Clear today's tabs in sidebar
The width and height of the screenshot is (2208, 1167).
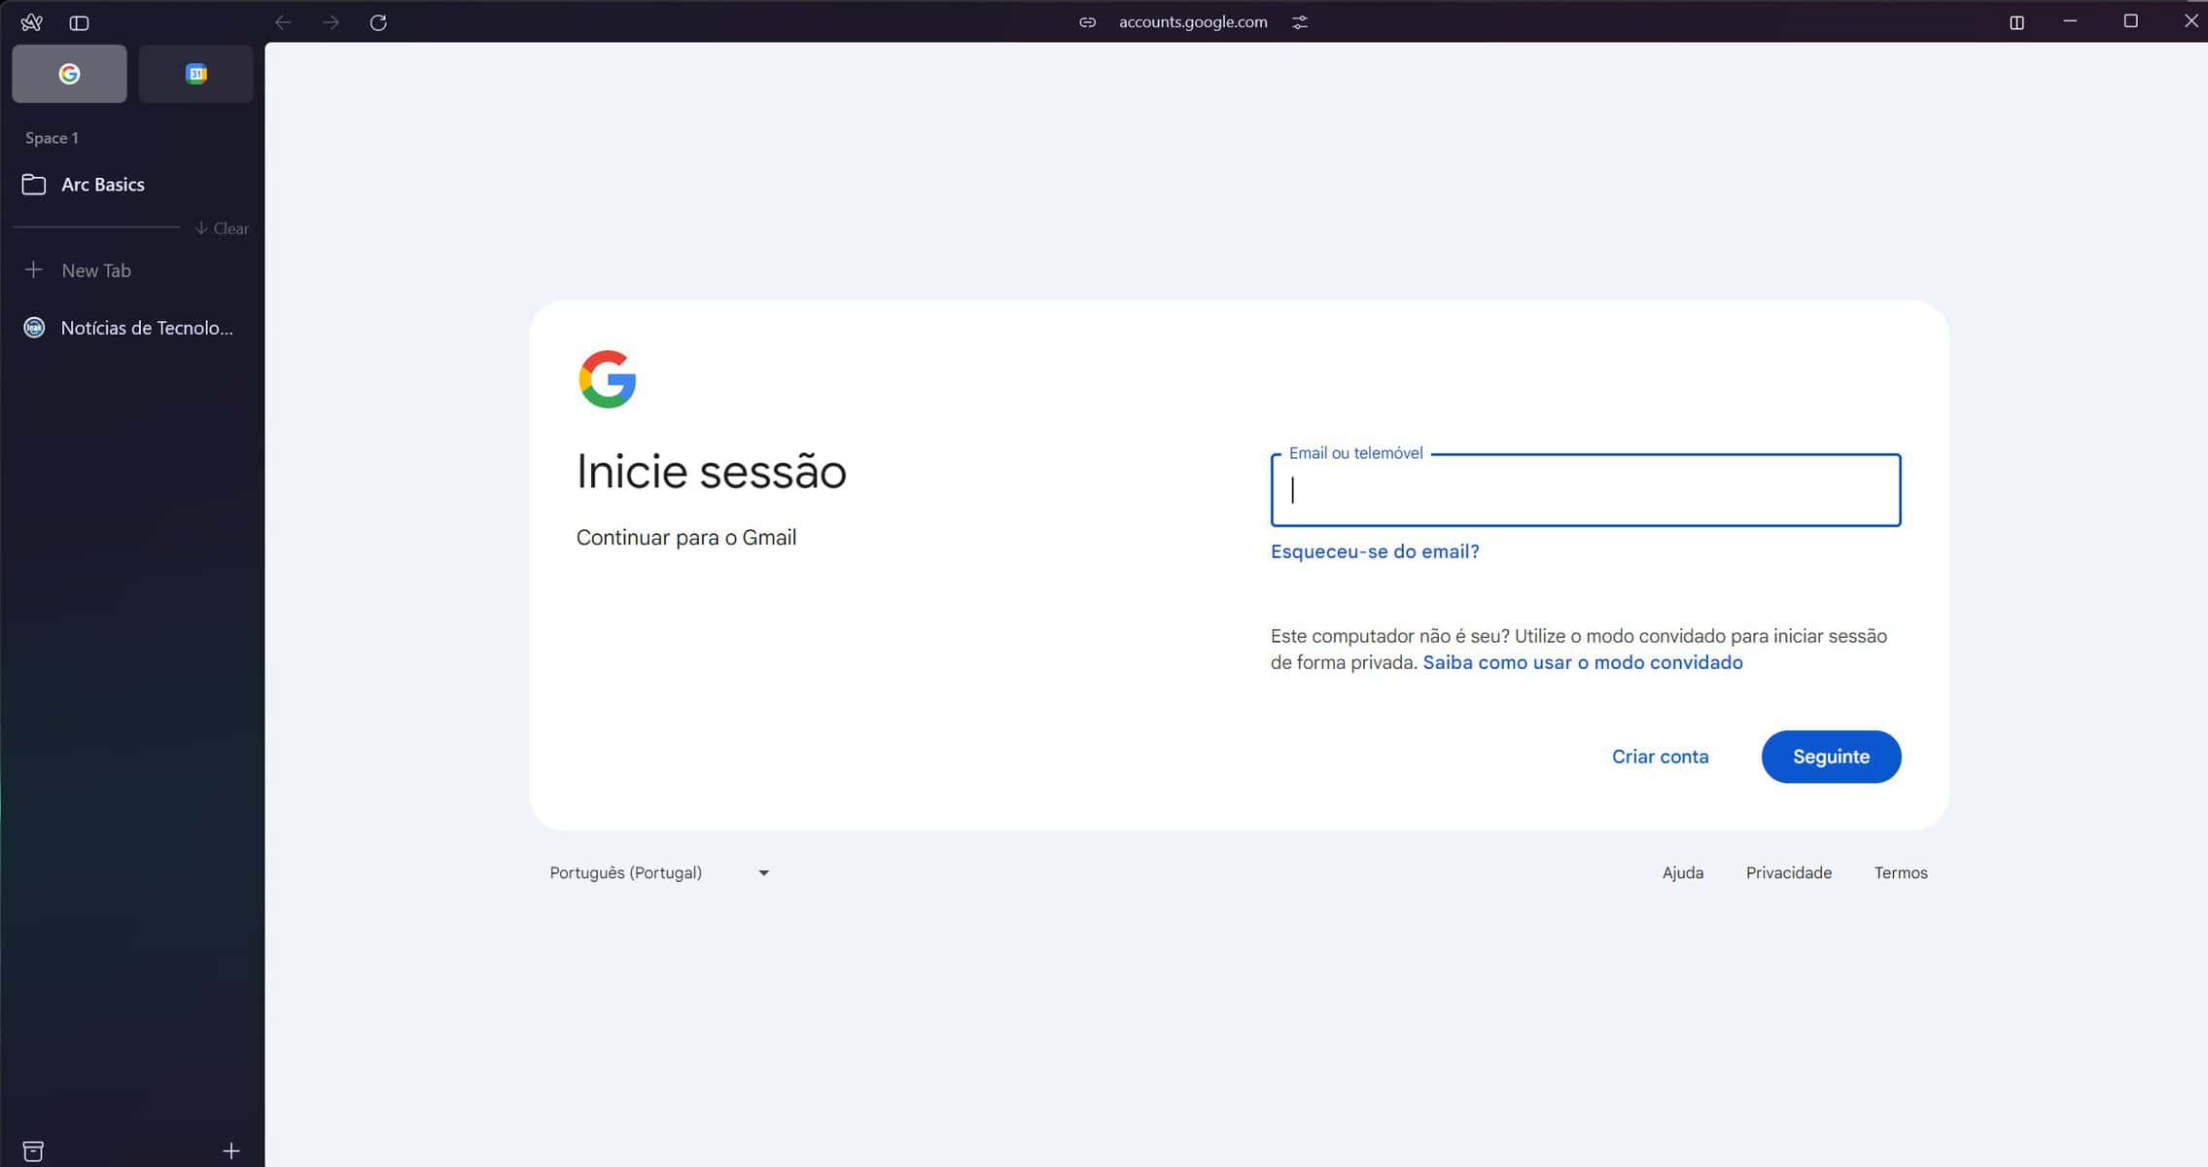[222, 229]
